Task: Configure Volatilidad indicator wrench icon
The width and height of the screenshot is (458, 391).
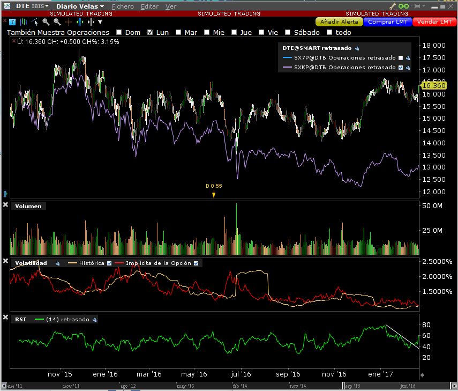Action: click(x=57, y=263)
